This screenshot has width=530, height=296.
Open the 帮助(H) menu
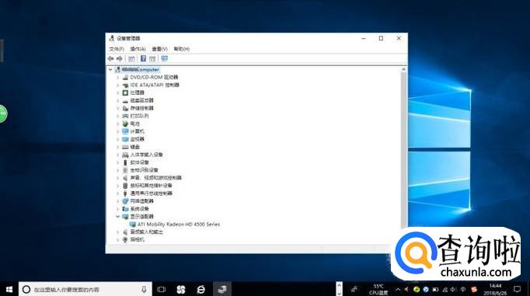(182, 49)
